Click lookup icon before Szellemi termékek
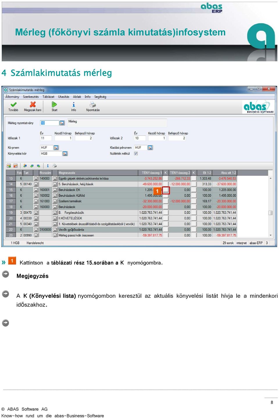Screen dimensions: 279x418 [x=55, y=201]
